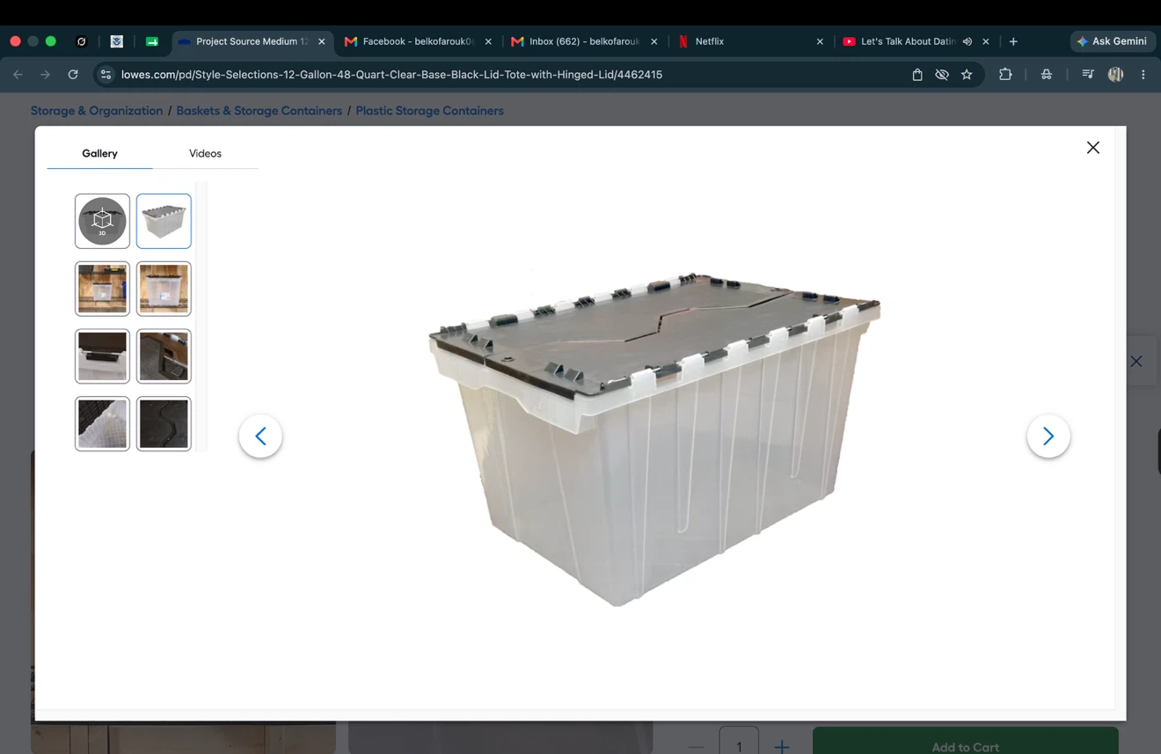Open the Storage & Organization breadcrumb
The width and height of the screenshot is (1161, 754).
pos(97,111)
